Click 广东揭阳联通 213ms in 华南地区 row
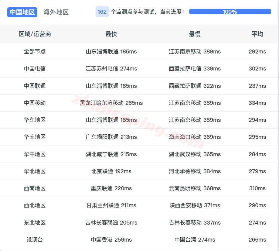 click(x=111, y=137)
